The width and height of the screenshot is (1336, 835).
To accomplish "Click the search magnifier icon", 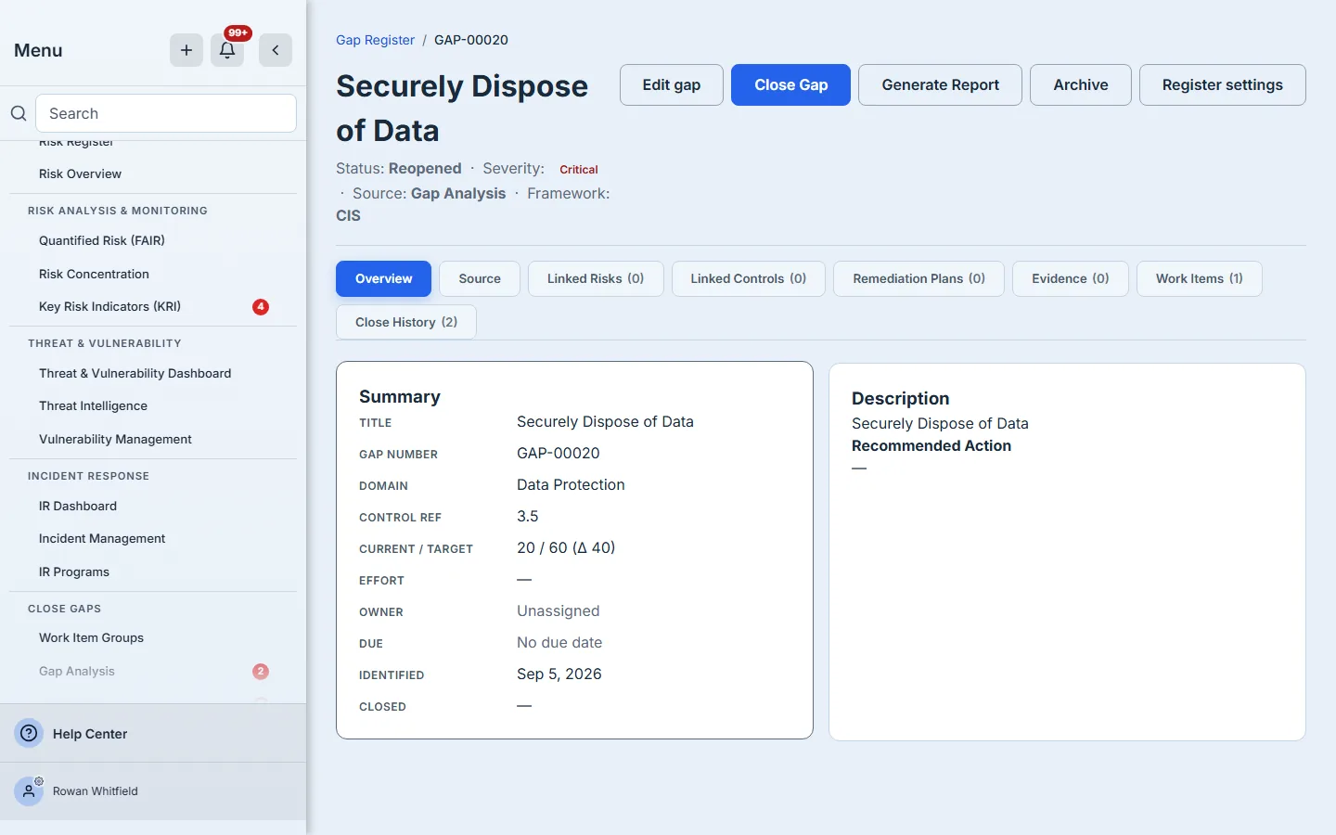I will [x=19, y=113].
